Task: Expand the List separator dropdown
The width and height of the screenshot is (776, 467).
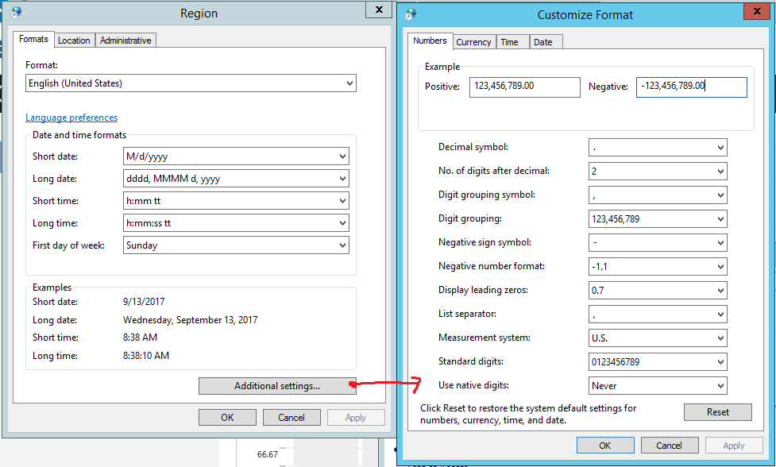Action: pyautogui.click(x=658, y=315)
